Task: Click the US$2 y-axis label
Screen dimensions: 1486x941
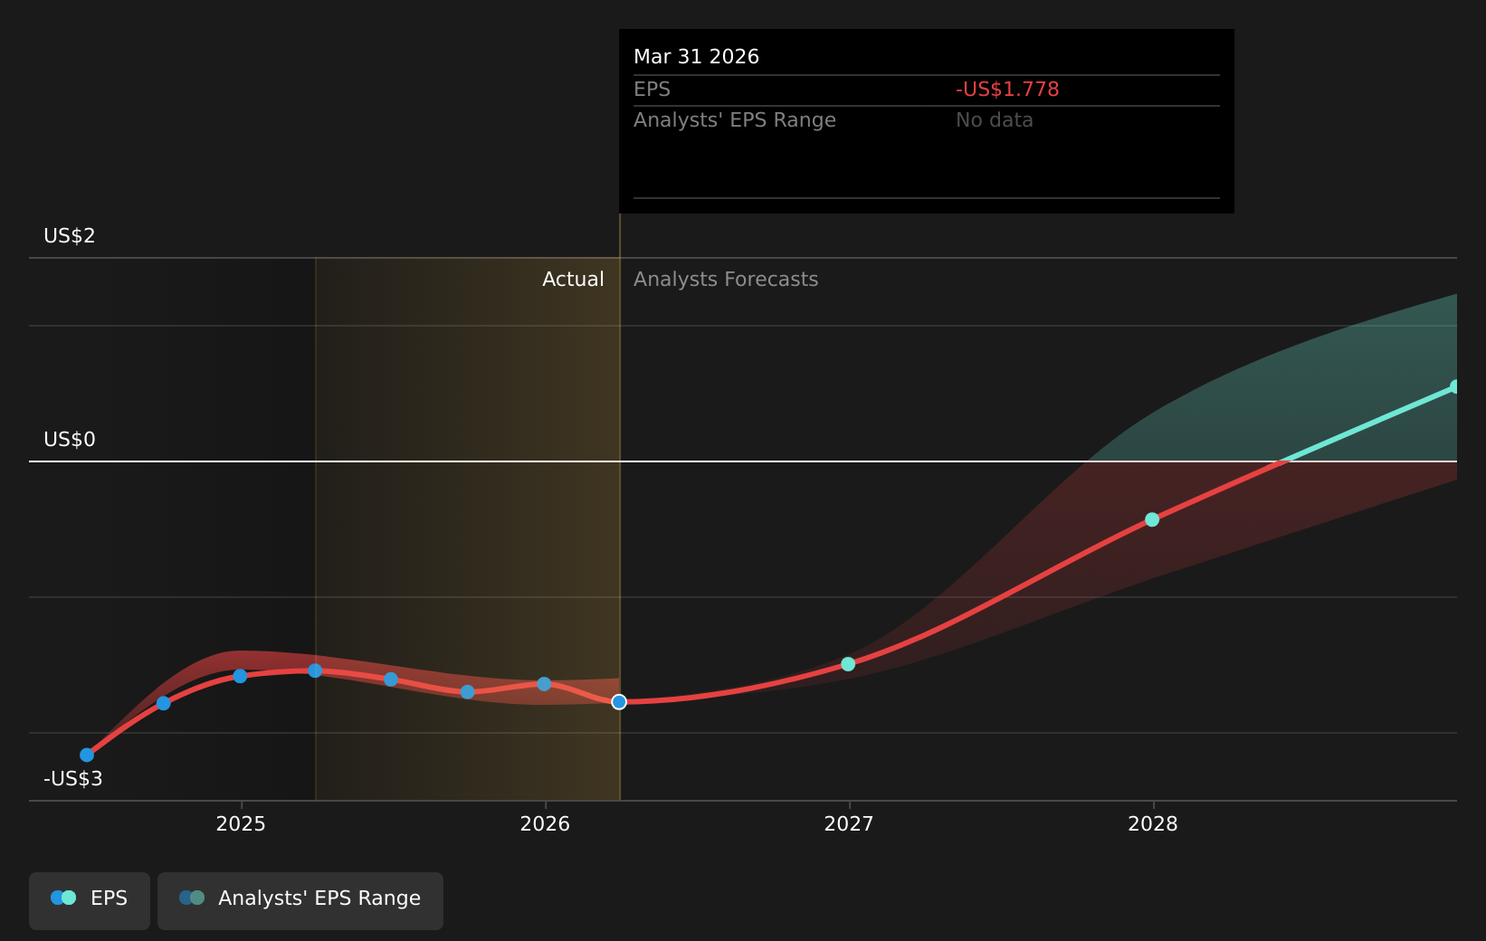Action: coord(70,236)
